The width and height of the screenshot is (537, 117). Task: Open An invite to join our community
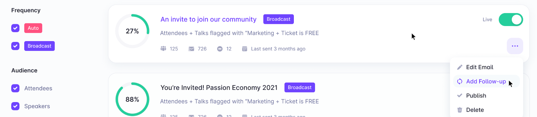[x=208, y=19]
